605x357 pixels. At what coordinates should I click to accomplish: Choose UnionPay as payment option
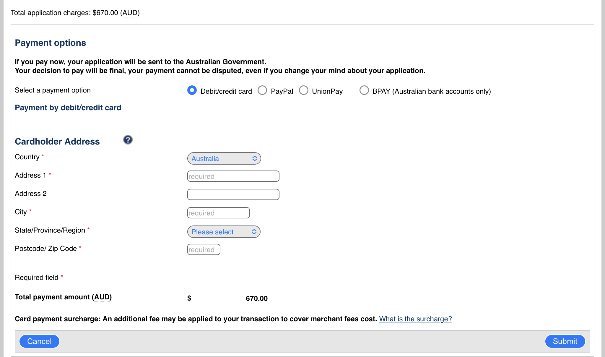point(304,90)
